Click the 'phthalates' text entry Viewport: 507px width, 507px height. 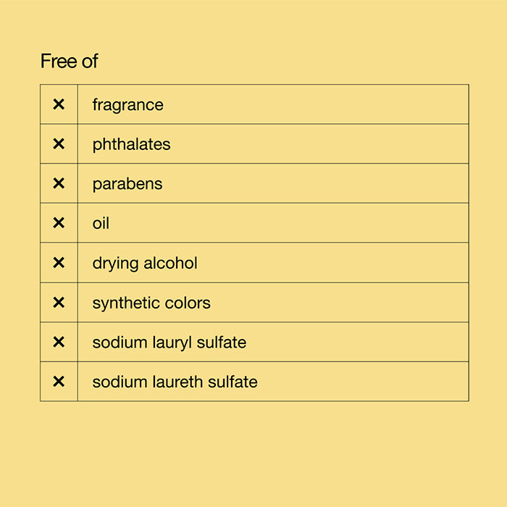131,144
